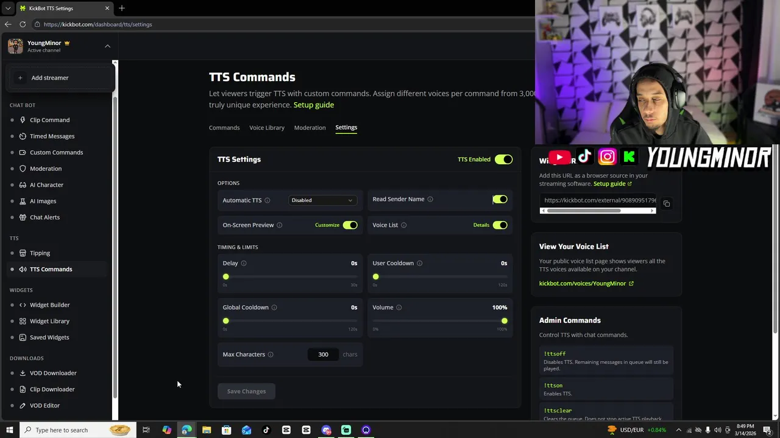The image size is (780, 438).
Task: Click info icon beside Voice List
Action: (x=403, y=225)
